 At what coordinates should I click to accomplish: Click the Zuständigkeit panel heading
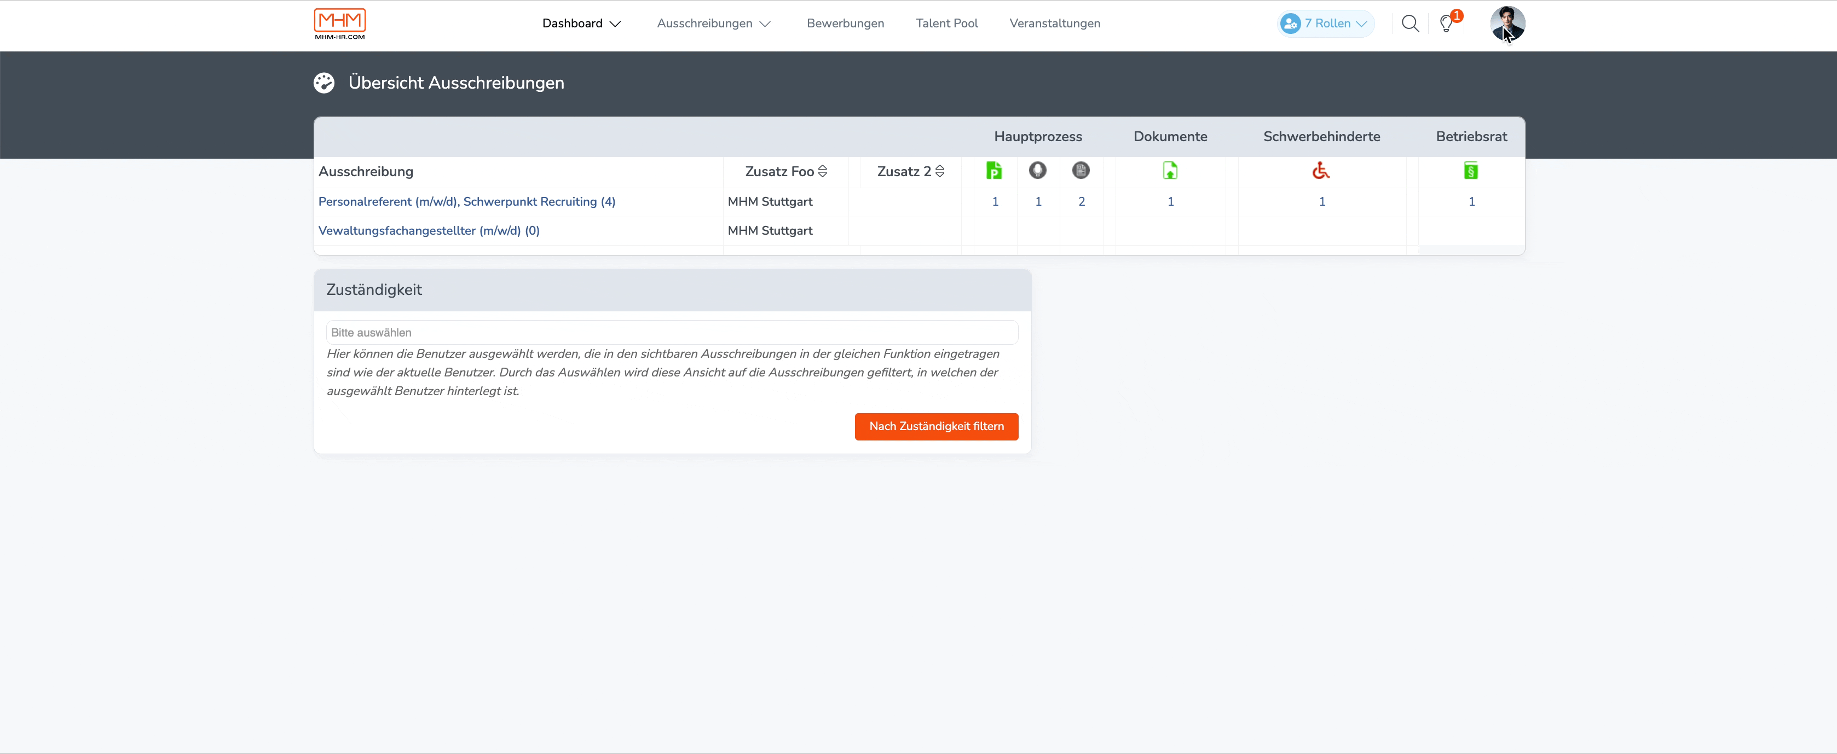pyautogui.click(x=374, y=290)
